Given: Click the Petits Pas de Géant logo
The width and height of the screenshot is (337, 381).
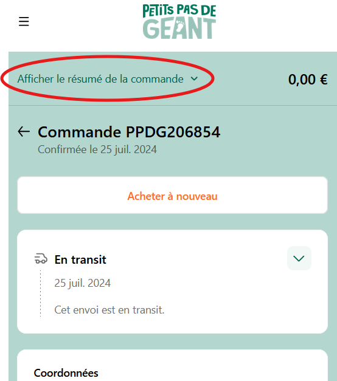Looking at the screenshot, I should tap(179, 21).
